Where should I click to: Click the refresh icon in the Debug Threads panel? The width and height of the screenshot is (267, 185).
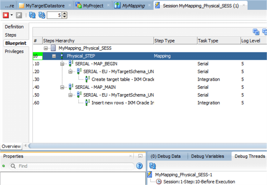[152, 166]
